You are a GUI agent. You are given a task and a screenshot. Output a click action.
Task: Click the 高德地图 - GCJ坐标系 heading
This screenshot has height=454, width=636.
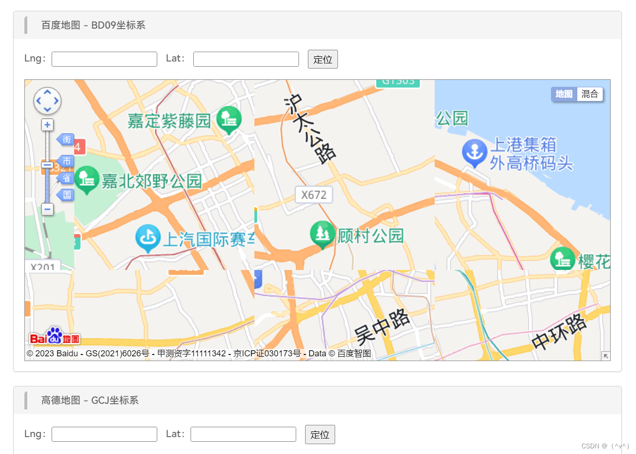click(90, 400)
